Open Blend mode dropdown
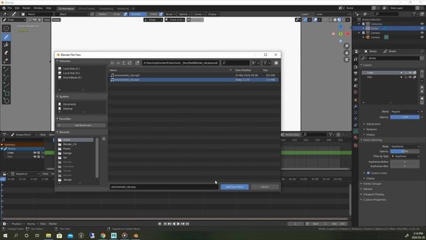This screenshot has height=240, width=426. (405, 111)
